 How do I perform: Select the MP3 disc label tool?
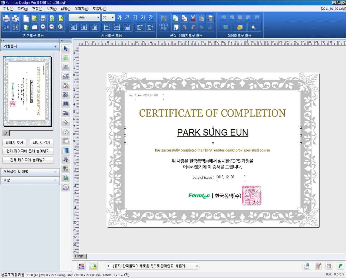pos(66,187)
